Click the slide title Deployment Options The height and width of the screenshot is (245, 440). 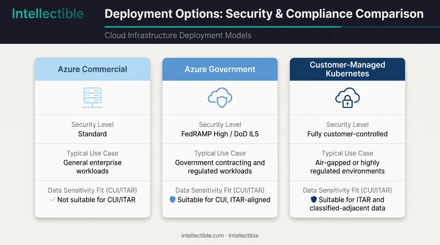tap(264, 14)
